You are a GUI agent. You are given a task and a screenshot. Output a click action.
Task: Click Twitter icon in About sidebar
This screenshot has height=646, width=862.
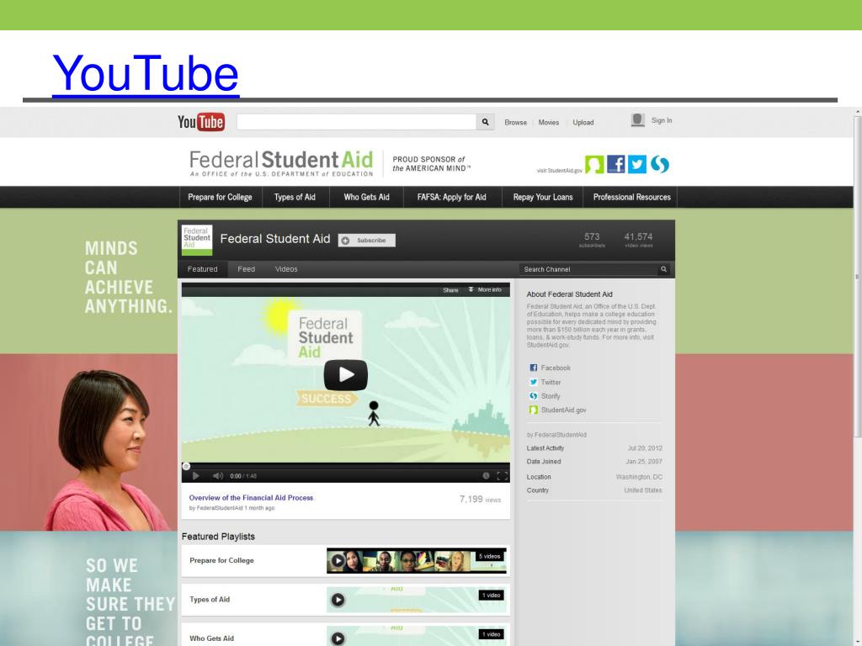533,383
